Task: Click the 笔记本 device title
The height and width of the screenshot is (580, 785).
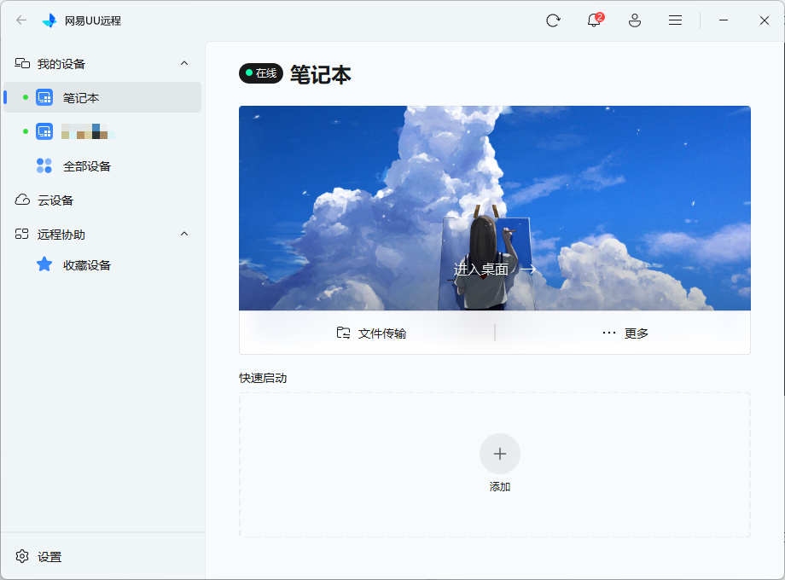Action: (x=321, y=74)
